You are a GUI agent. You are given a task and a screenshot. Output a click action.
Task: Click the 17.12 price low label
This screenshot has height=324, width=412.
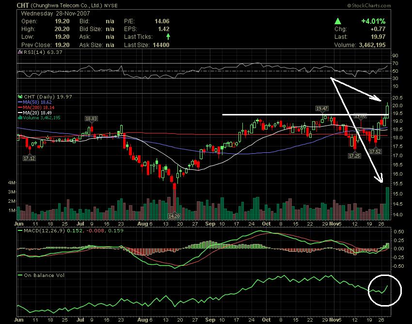coord(29,158)
